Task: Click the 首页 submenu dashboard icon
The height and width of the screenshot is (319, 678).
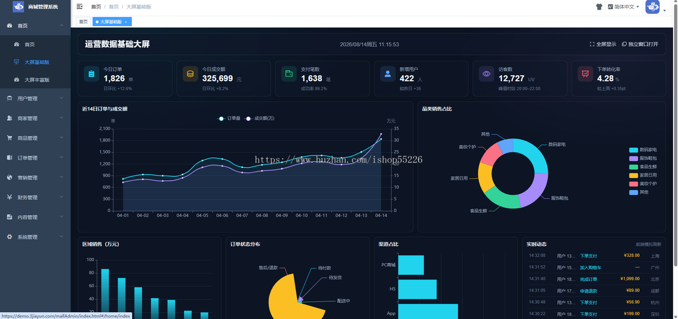Action: tap(17, 45)
